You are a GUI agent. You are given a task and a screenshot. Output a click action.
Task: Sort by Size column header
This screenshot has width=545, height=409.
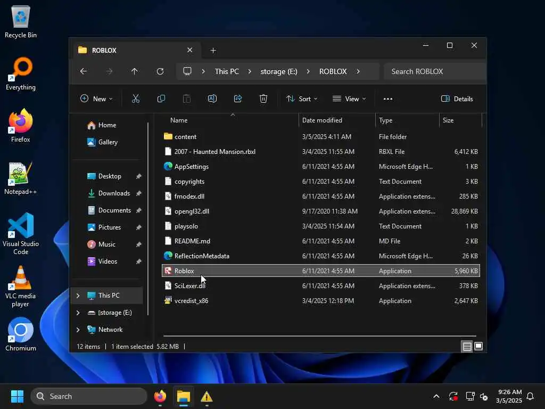[x=460, y=120]
